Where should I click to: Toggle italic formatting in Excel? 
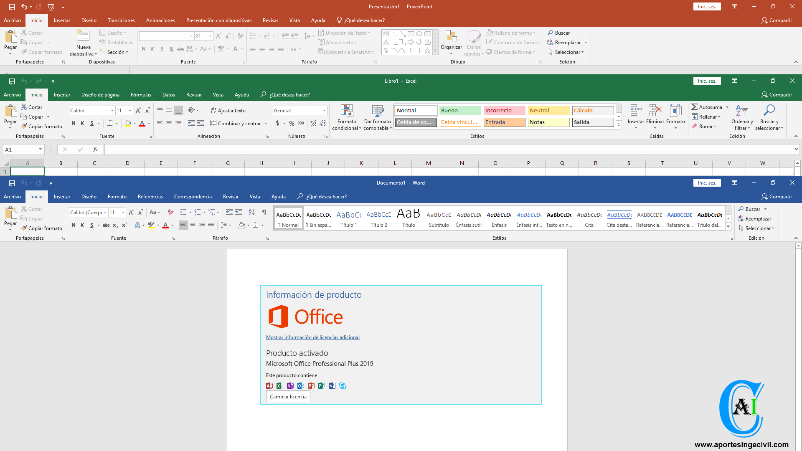82,123
